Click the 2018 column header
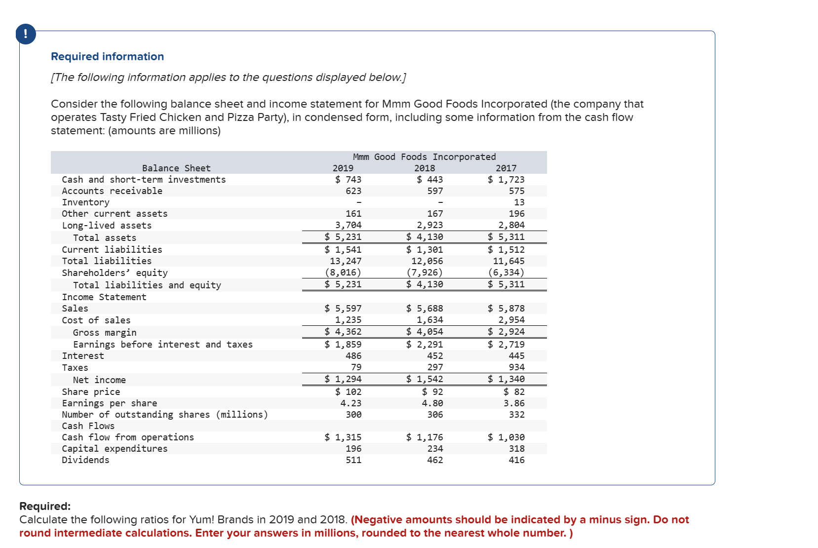This screenshot has height=548, width=818. pyautogui.click(x=425, y=168)
